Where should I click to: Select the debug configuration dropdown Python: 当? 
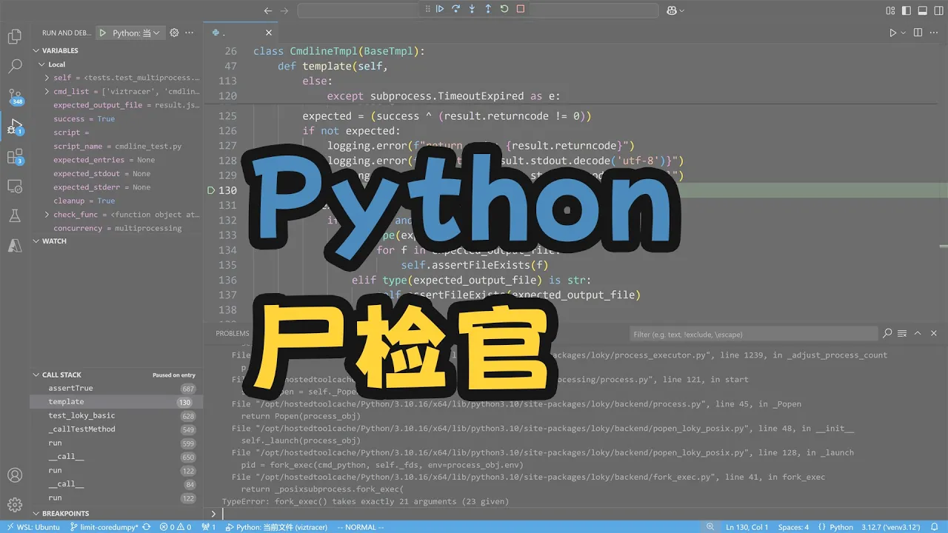[x=136, y=33]
